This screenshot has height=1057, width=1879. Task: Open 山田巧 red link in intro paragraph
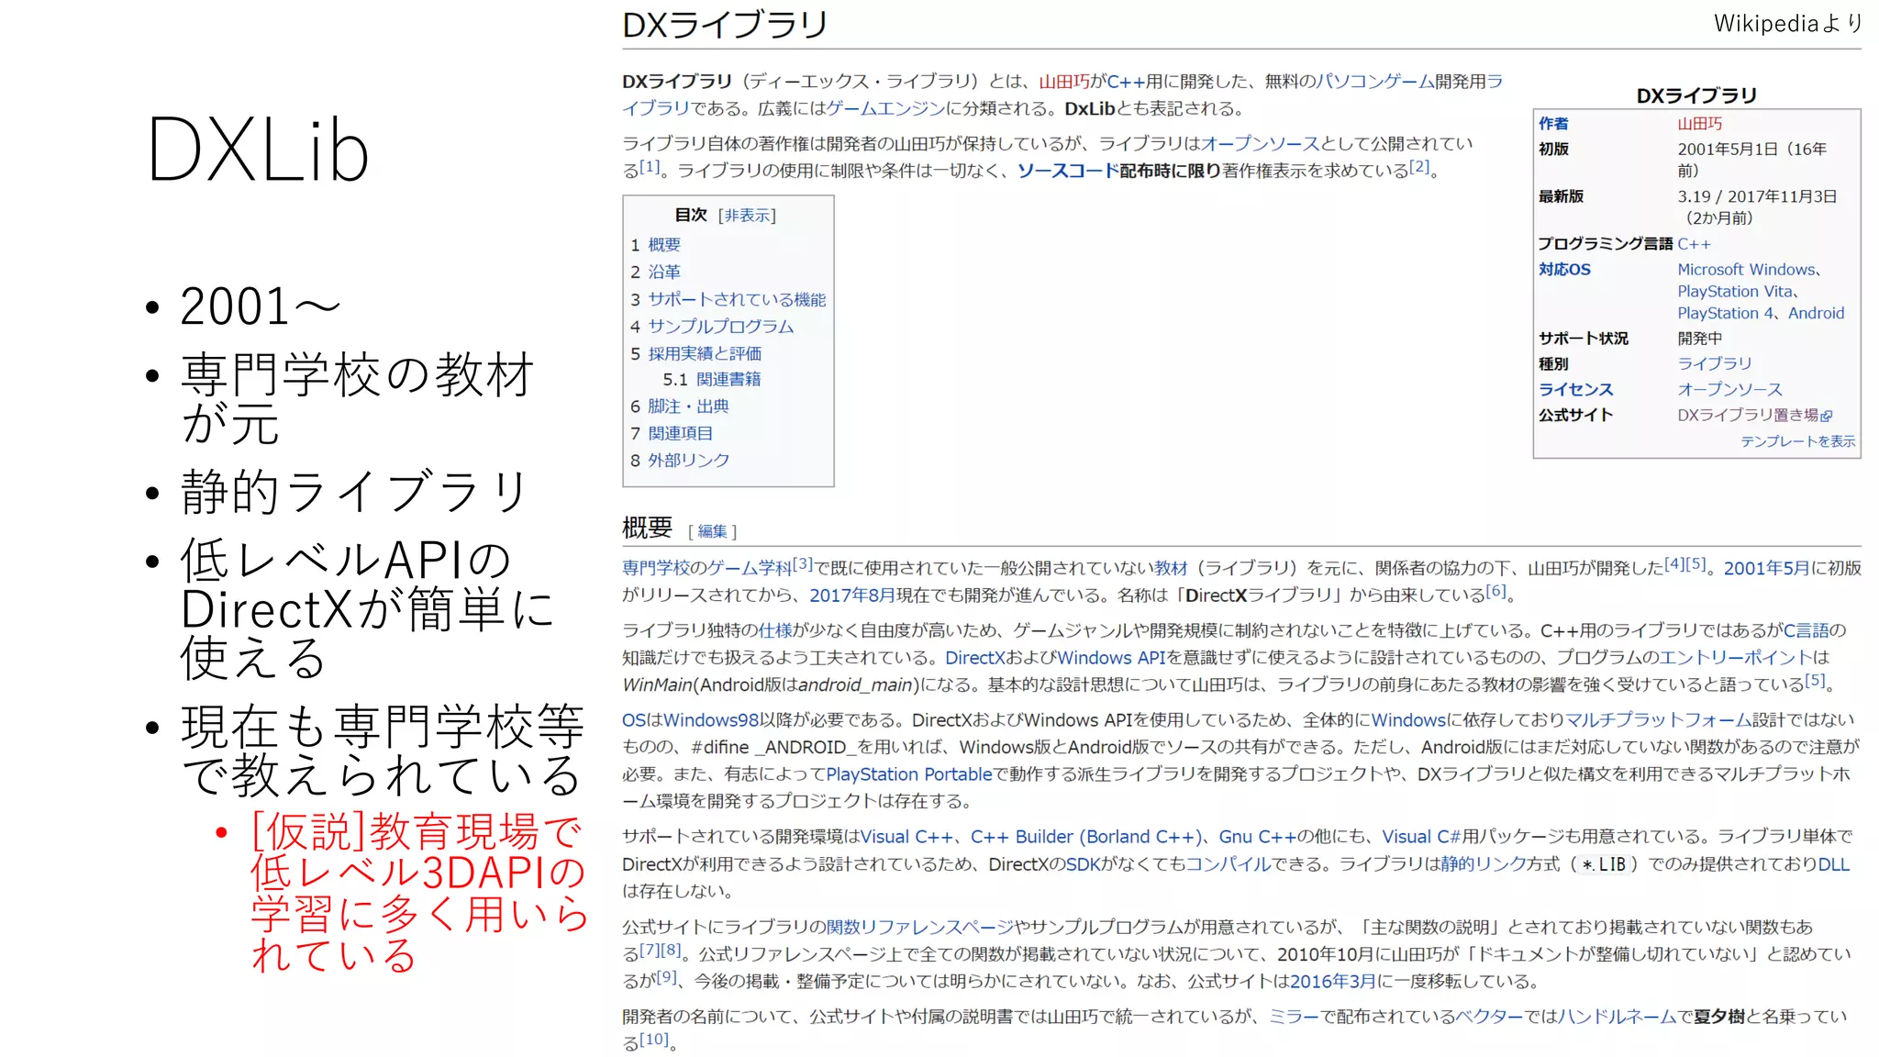pos(1064,82)
